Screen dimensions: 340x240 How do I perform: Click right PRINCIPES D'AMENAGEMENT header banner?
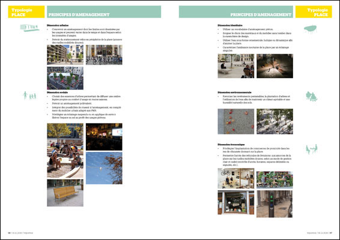click(236, 11)
